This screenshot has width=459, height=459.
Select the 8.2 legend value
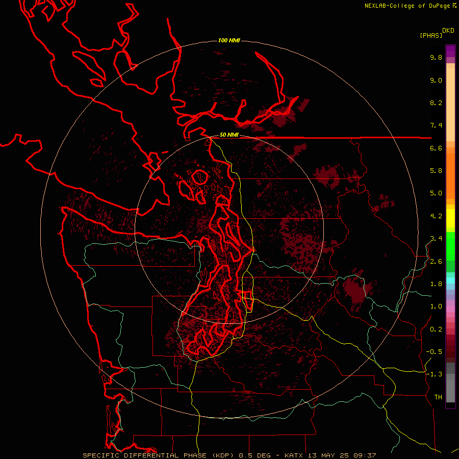[436, 103]
